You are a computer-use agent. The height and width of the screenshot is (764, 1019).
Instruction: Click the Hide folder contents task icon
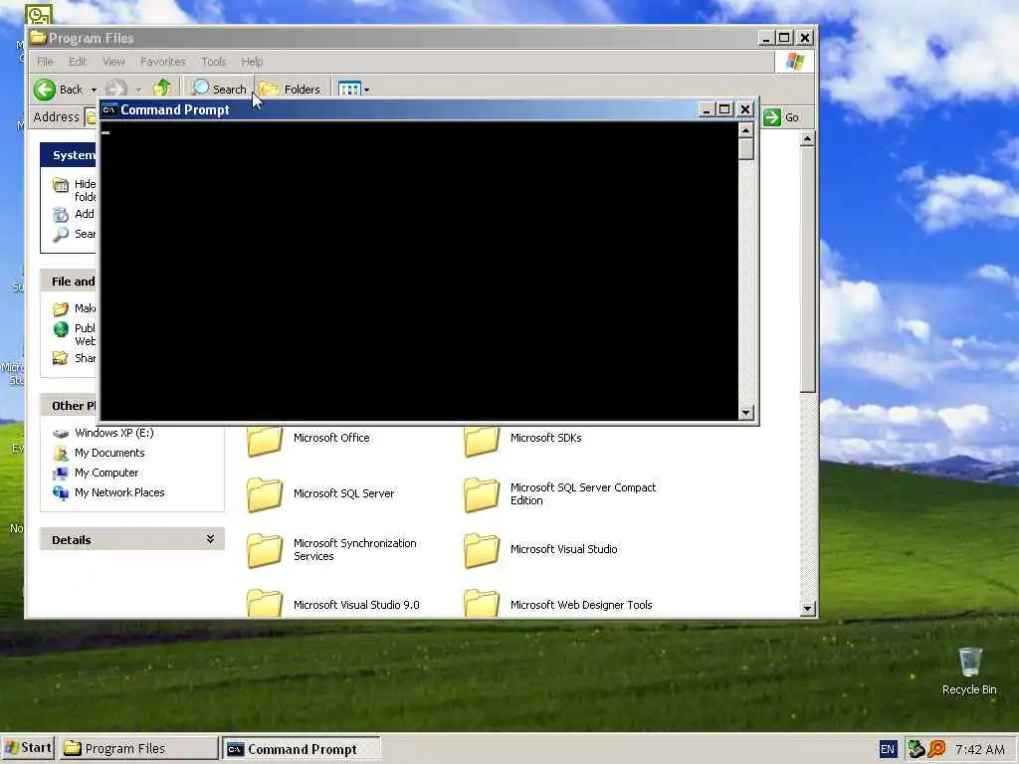(61, 185)
